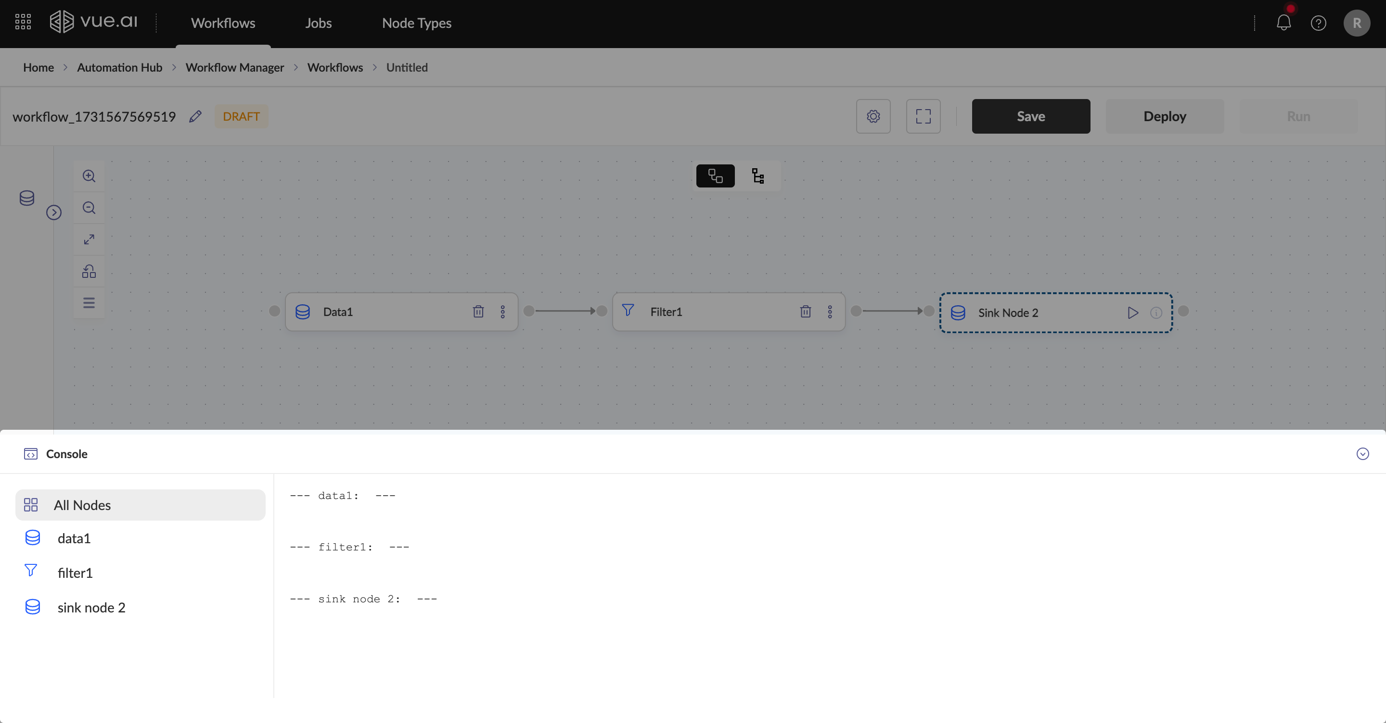1386x723 pixels.
Task: Open the apps grid launcher
Action: (23, 22)
